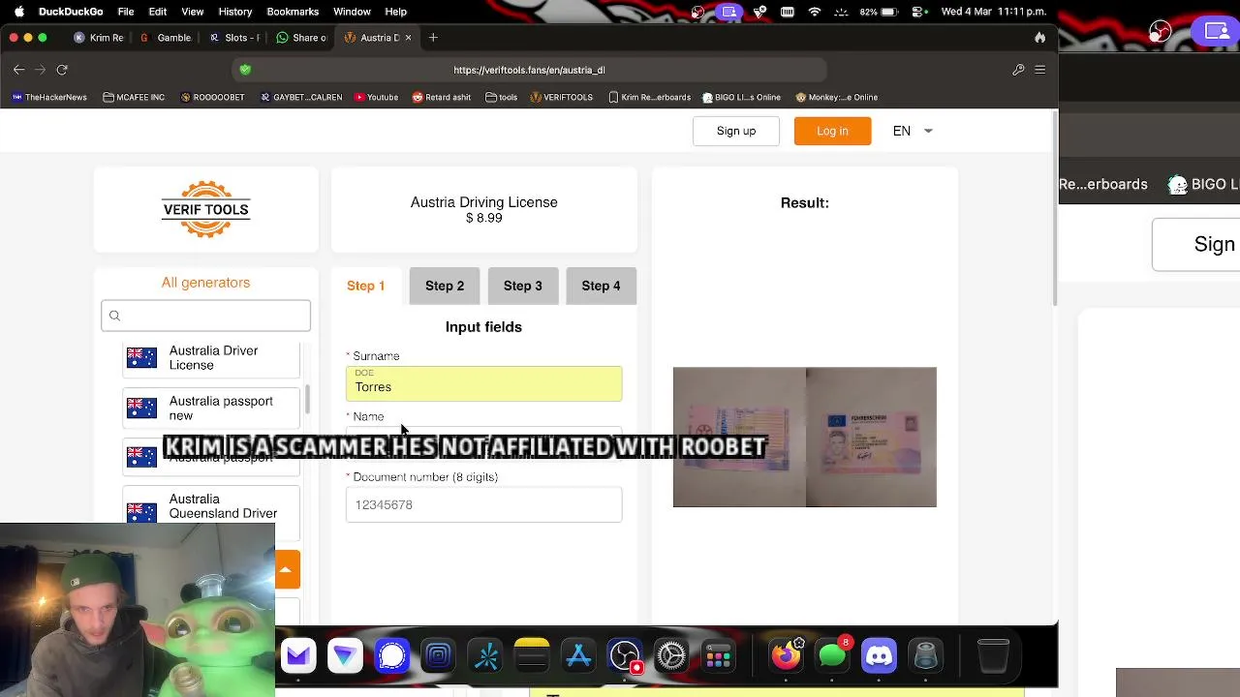Go back with browser back arrow

click(x=19, y=70)
